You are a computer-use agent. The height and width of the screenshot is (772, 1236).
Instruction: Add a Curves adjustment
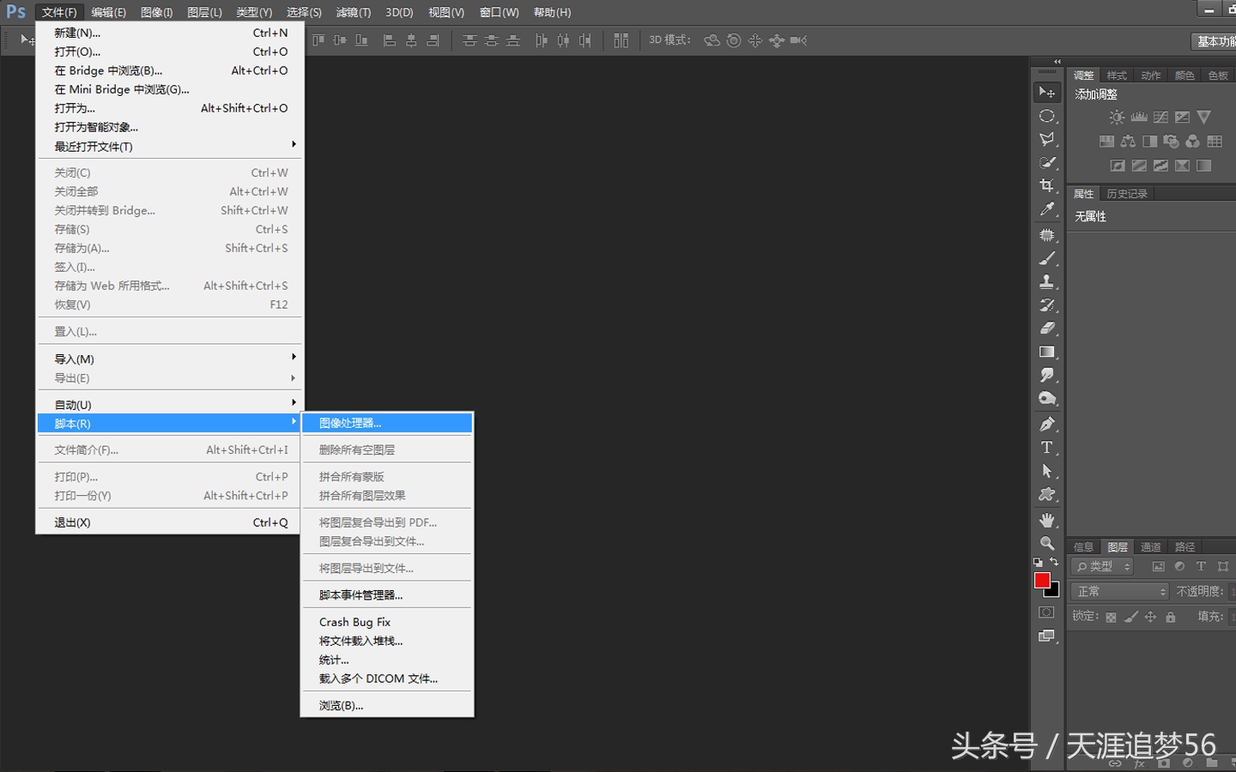[1160, 118]
